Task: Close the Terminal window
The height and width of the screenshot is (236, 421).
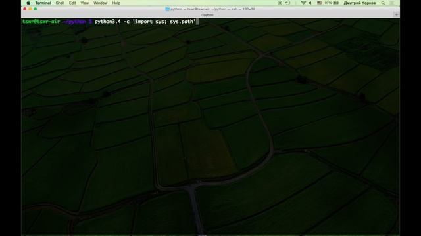Action: pos(25,9)
